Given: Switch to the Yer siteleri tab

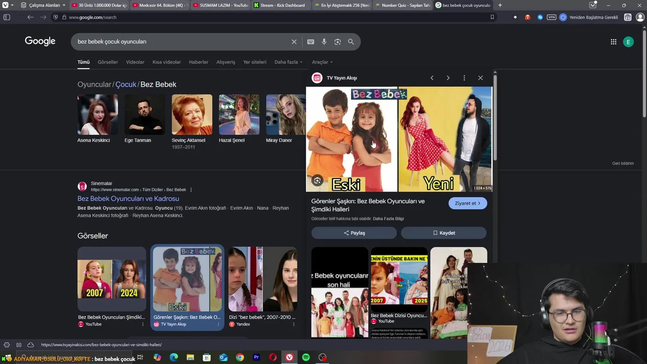Looking at the screenshot, I should pyautogui.click(x=255, y=62).
